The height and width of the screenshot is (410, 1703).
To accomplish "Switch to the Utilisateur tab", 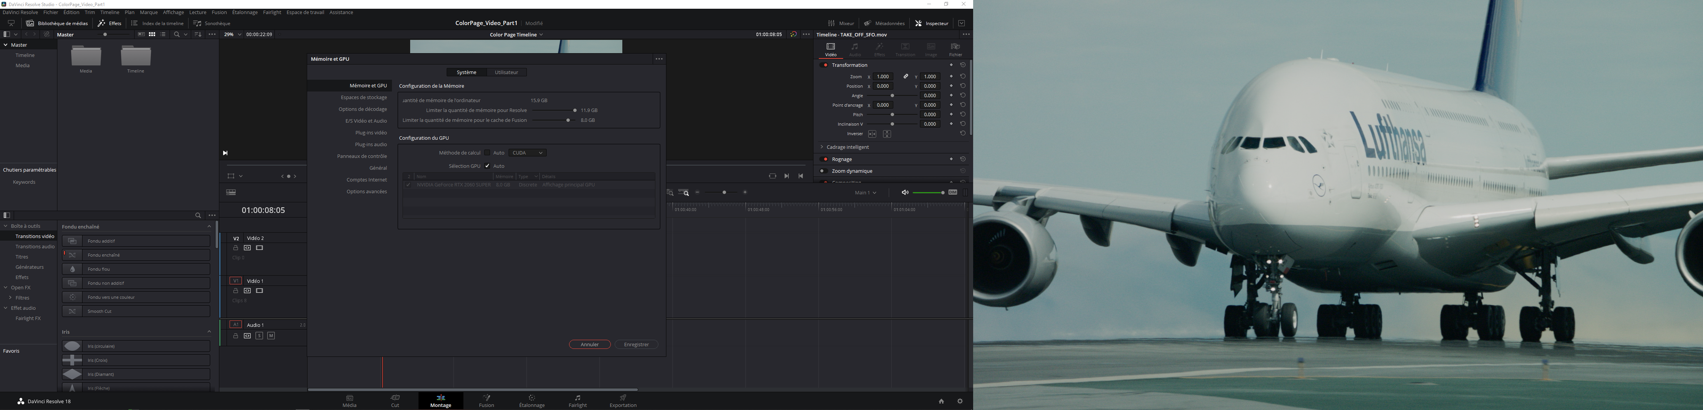I will tap(506, 73).
